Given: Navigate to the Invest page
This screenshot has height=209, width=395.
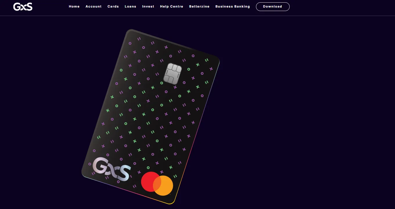Looking at the screenshot, I should point(148,6).
